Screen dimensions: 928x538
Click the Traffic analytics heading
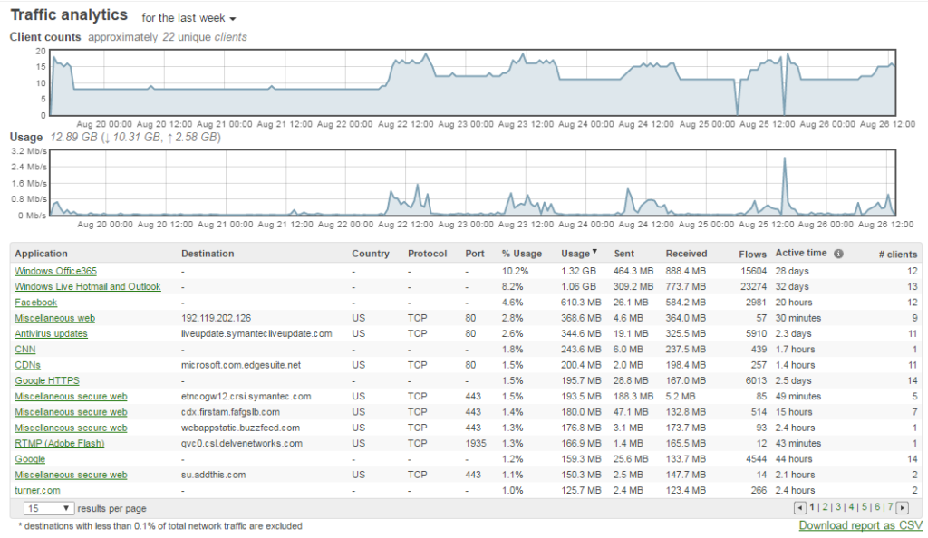click(x=69, y=15)
